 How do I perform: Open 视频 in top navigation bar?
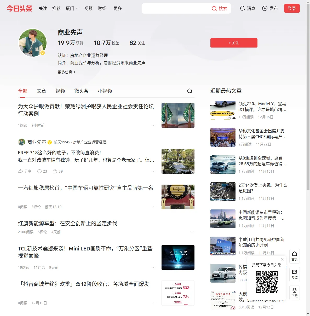click(x=88, y=8)
